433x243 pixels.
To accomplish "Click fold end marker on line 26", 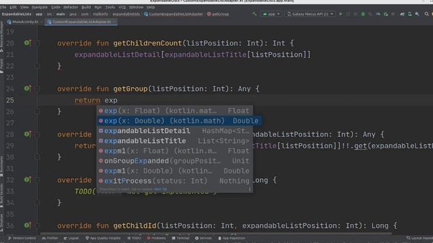I will tap(38, 111).
